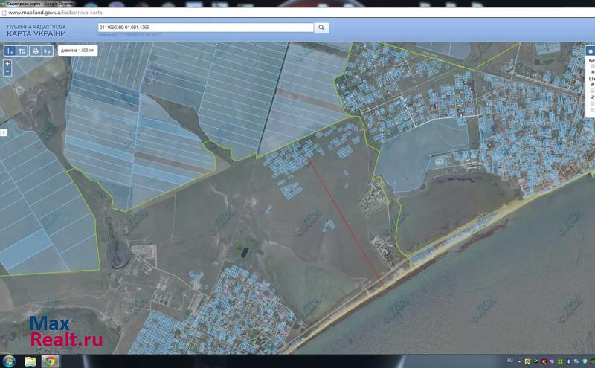Open Chrome from the Windows taskbar
The height and width of the screenshot is (368, 595).
pyautogui.click(x=50, y=361)
